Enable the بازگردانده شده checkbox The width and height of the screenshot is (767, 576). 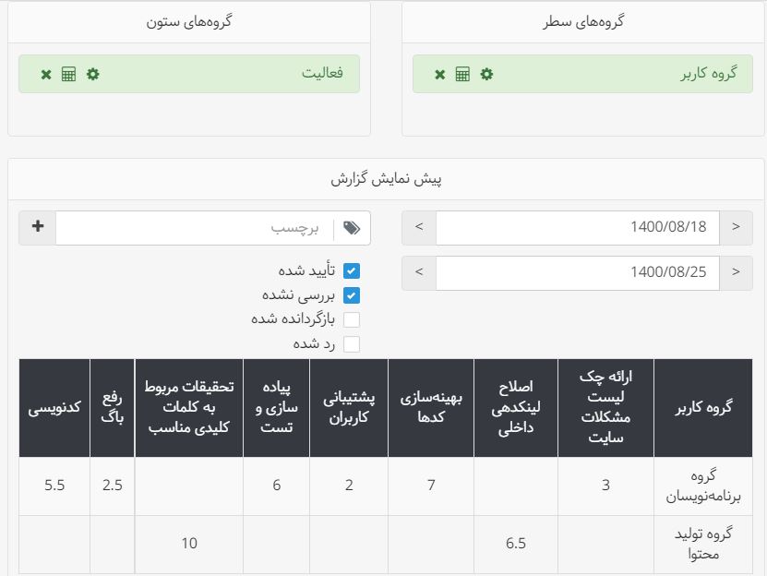351,319
